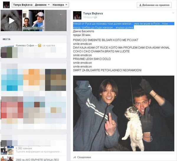Click the add friend person icon
Screen dimensions: 177x161
140,5
